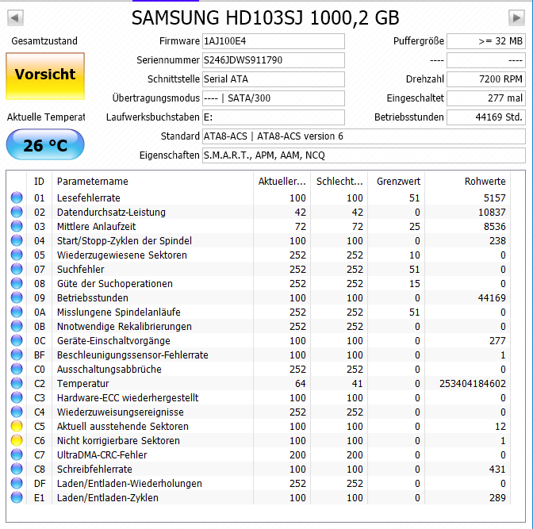Click yellow warning icon for Nicht korrigierbare Sektoren
The height and width of the screenshot is (529, 533).
pyautogui.click(x=17, y=440)
